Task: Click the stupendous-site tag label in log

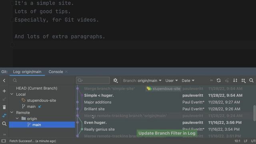Action: (x=164, y=89)
